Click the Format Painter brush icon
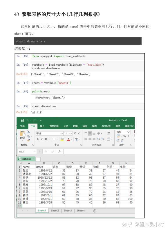This screenshot has height=232, width=168. (28, 140)
